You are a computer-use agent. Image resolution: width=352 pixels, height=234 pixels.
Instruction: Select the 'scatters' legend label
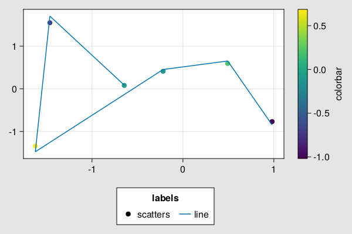click(154, 215)
